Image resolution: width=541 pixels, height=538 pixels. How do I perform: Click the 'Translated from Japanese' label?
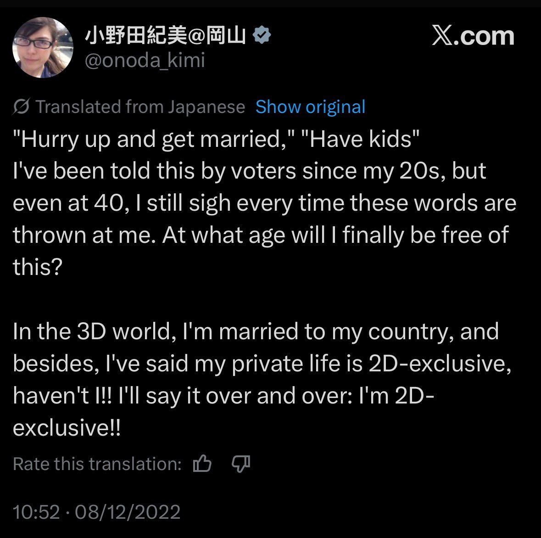(140, 106)
